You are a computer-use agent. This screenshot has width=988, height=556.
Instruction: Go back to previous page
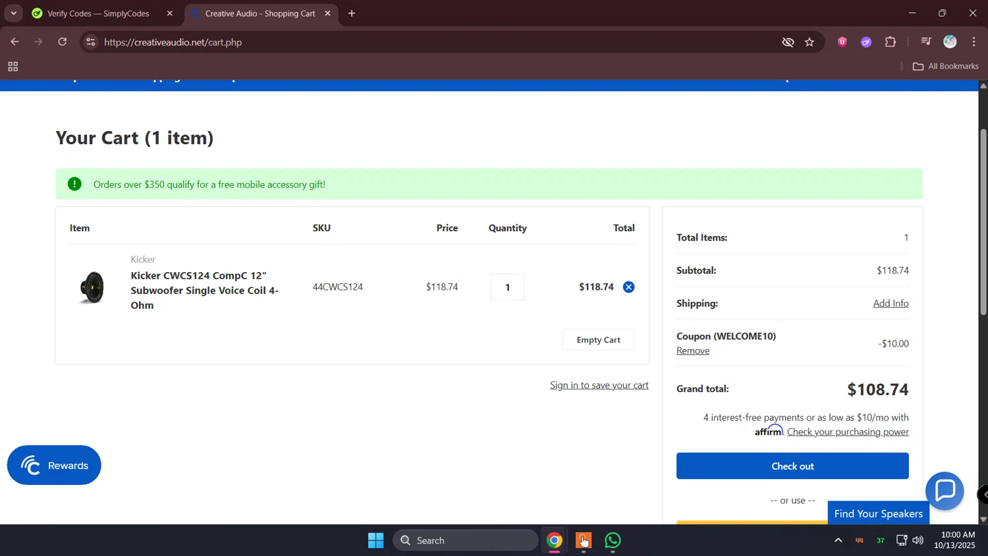point(14,42)
